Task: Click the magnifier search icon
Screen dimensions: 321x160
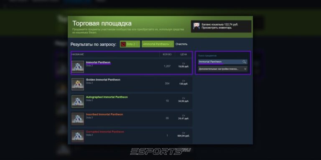Action: (x=244, y=62)
